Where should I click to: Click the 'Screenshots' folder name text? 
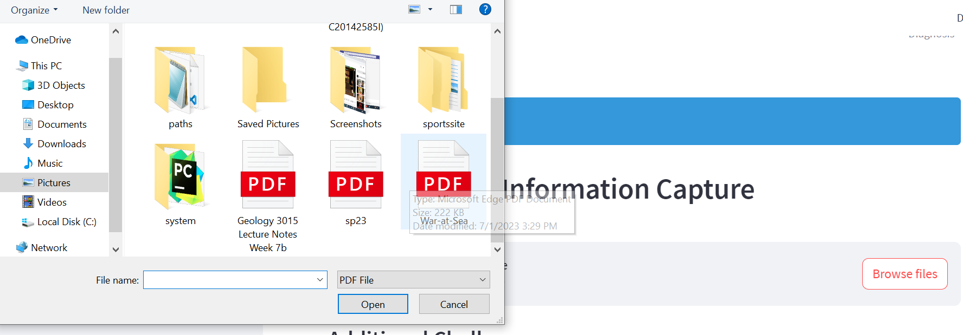(356, 124)
